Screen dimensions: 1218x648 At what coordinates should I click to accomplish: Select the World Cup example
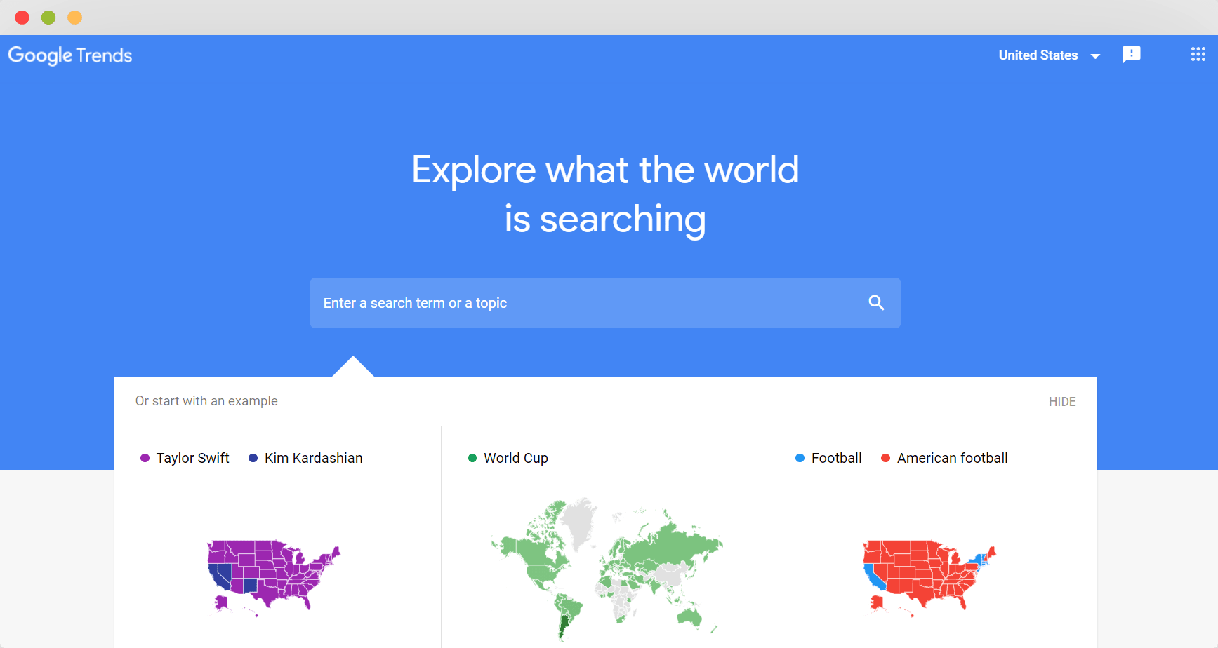516,458
